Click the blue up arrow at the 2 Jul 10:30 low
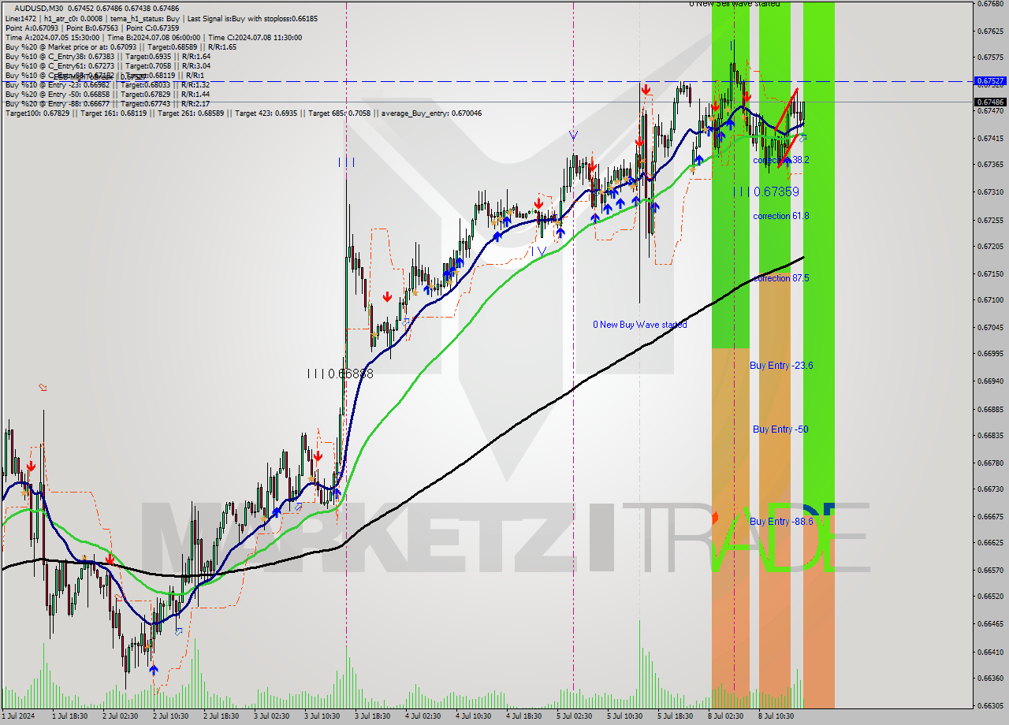 [153, 669]
